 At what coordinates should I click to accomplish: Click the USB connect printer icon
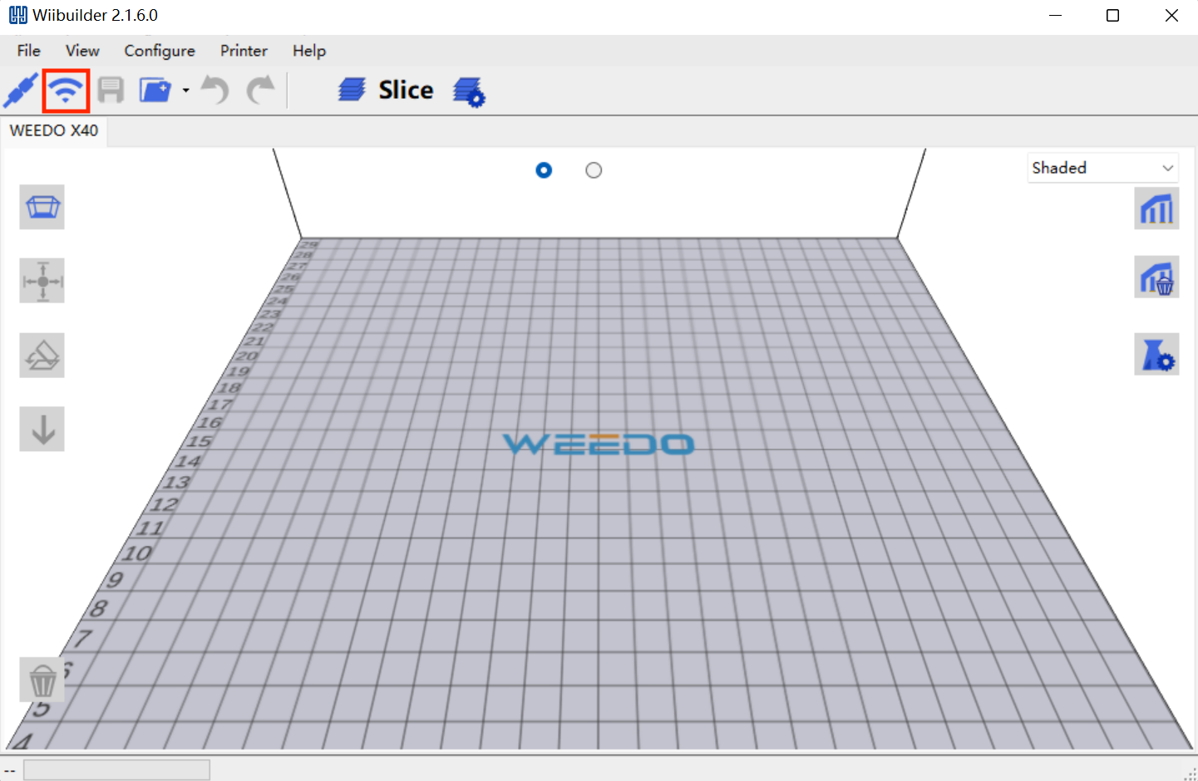21,90
